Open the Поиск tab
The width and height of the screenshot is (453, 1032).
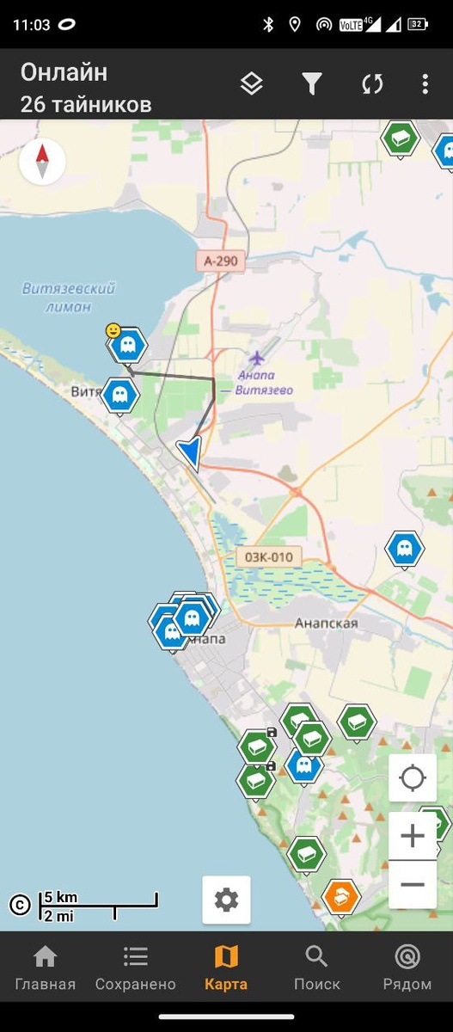coord(317,968)
